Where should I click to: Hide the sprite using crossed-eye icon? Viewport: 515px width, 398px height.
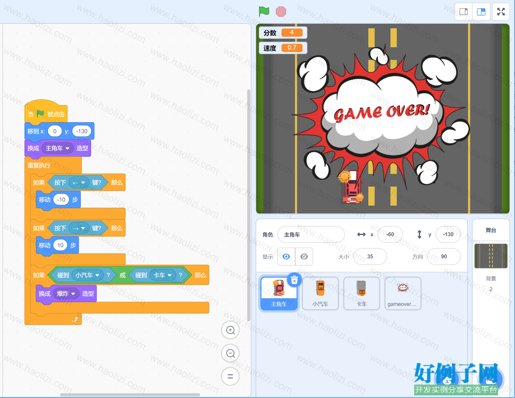304,257
